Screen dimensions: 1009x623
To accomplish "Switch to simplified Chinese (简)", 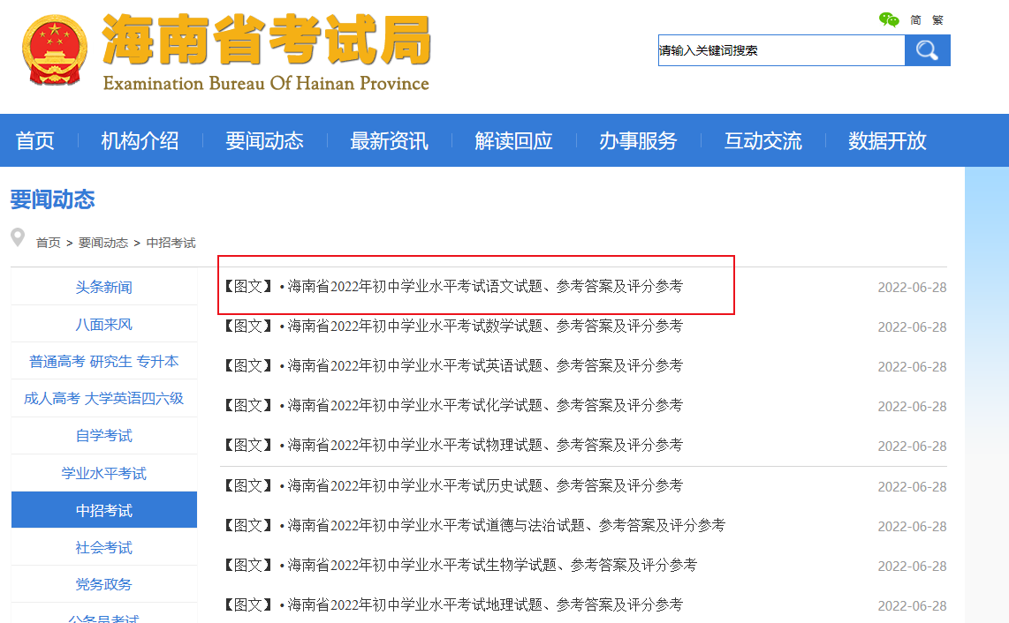I will pos(915,20).
